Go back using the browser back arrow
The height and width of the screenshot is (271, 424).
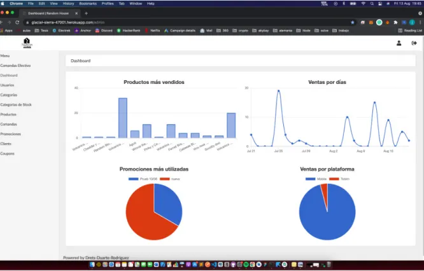click(x=1, y=22)
